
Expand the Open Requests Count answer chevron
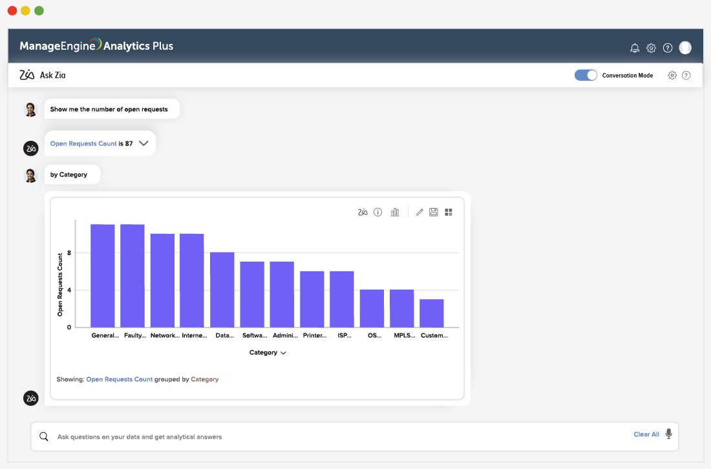tap(144, 143)
